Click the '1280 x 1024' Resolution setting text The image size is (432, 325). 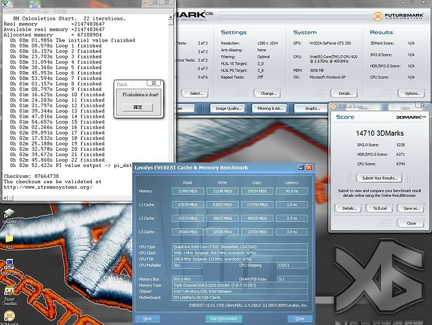pos(268,43)
